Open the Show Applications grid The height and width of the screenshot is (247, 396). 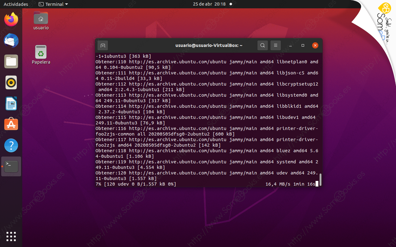[11, 237]
